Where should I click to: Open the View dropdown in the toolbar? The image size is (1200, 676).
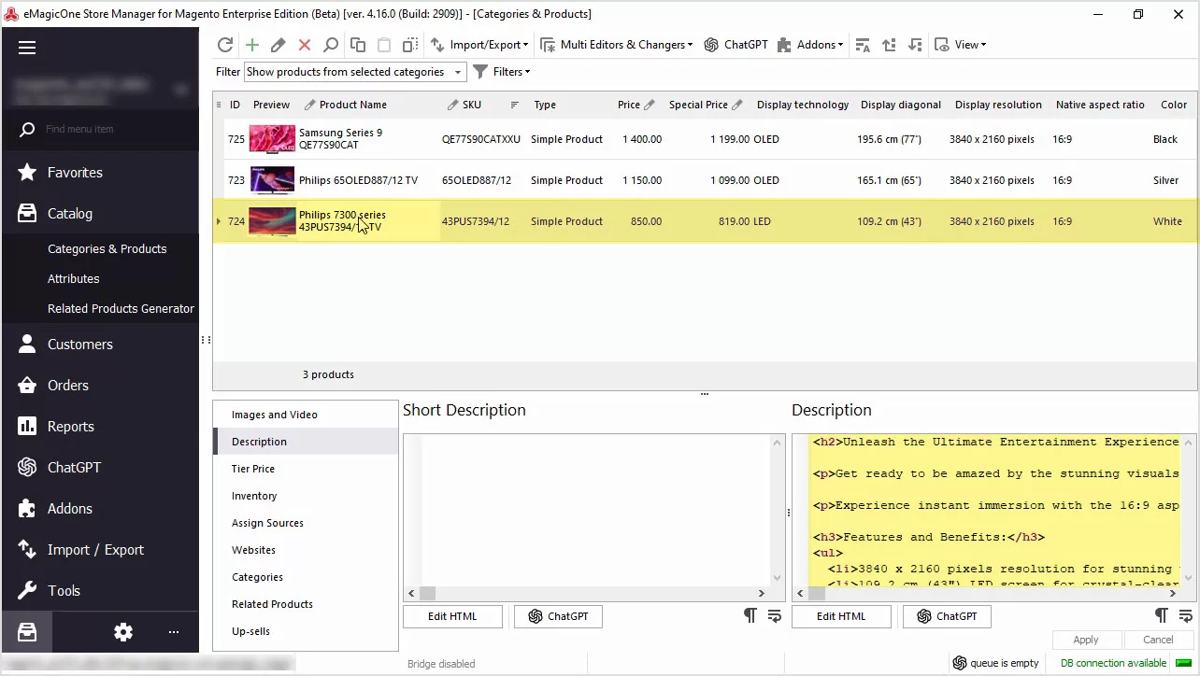click(961, 45)
